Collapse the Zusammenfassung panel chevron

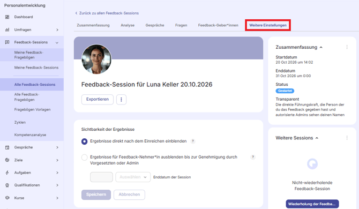pyautogui.click(x=321, y=47)
